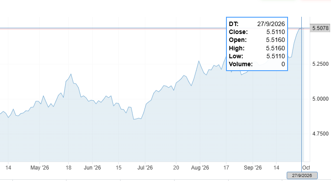Click the 17 tick label after Aug '26

pos(226,168)
